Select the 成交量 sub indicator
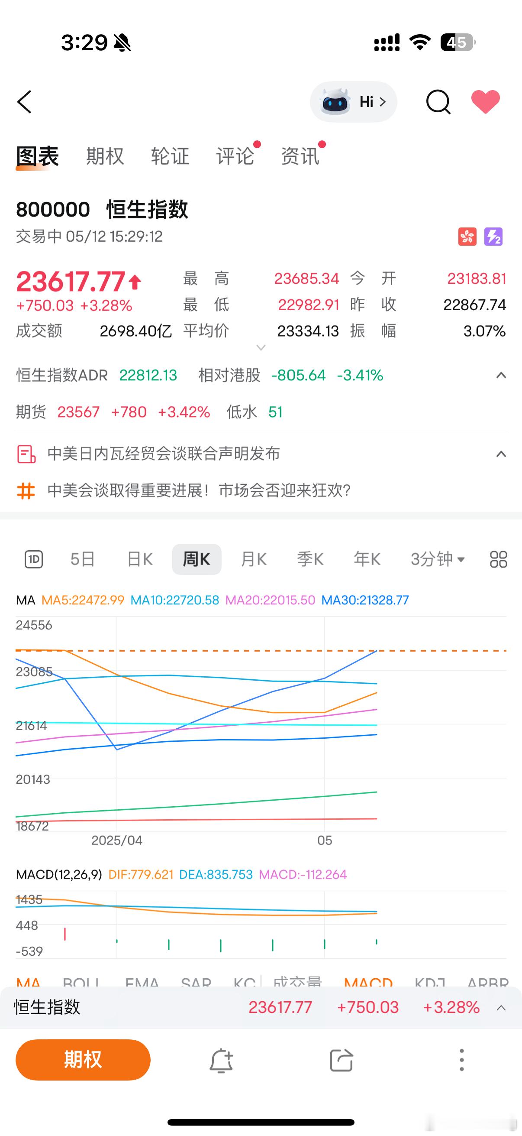Viewport: 522px width, 1136px height. (x=298, y=982)
